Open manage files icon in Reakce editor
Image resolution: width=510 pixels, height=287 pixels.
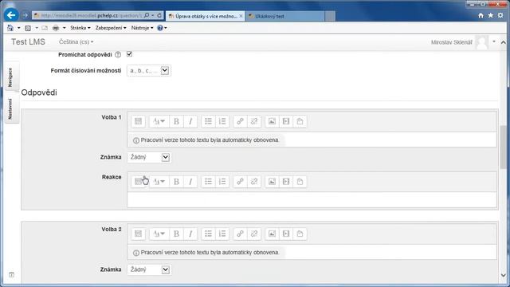click(300, 181)
